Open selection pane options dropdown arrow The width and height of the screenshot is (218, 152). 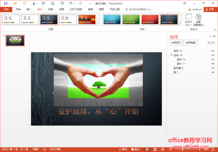point(210,36)
